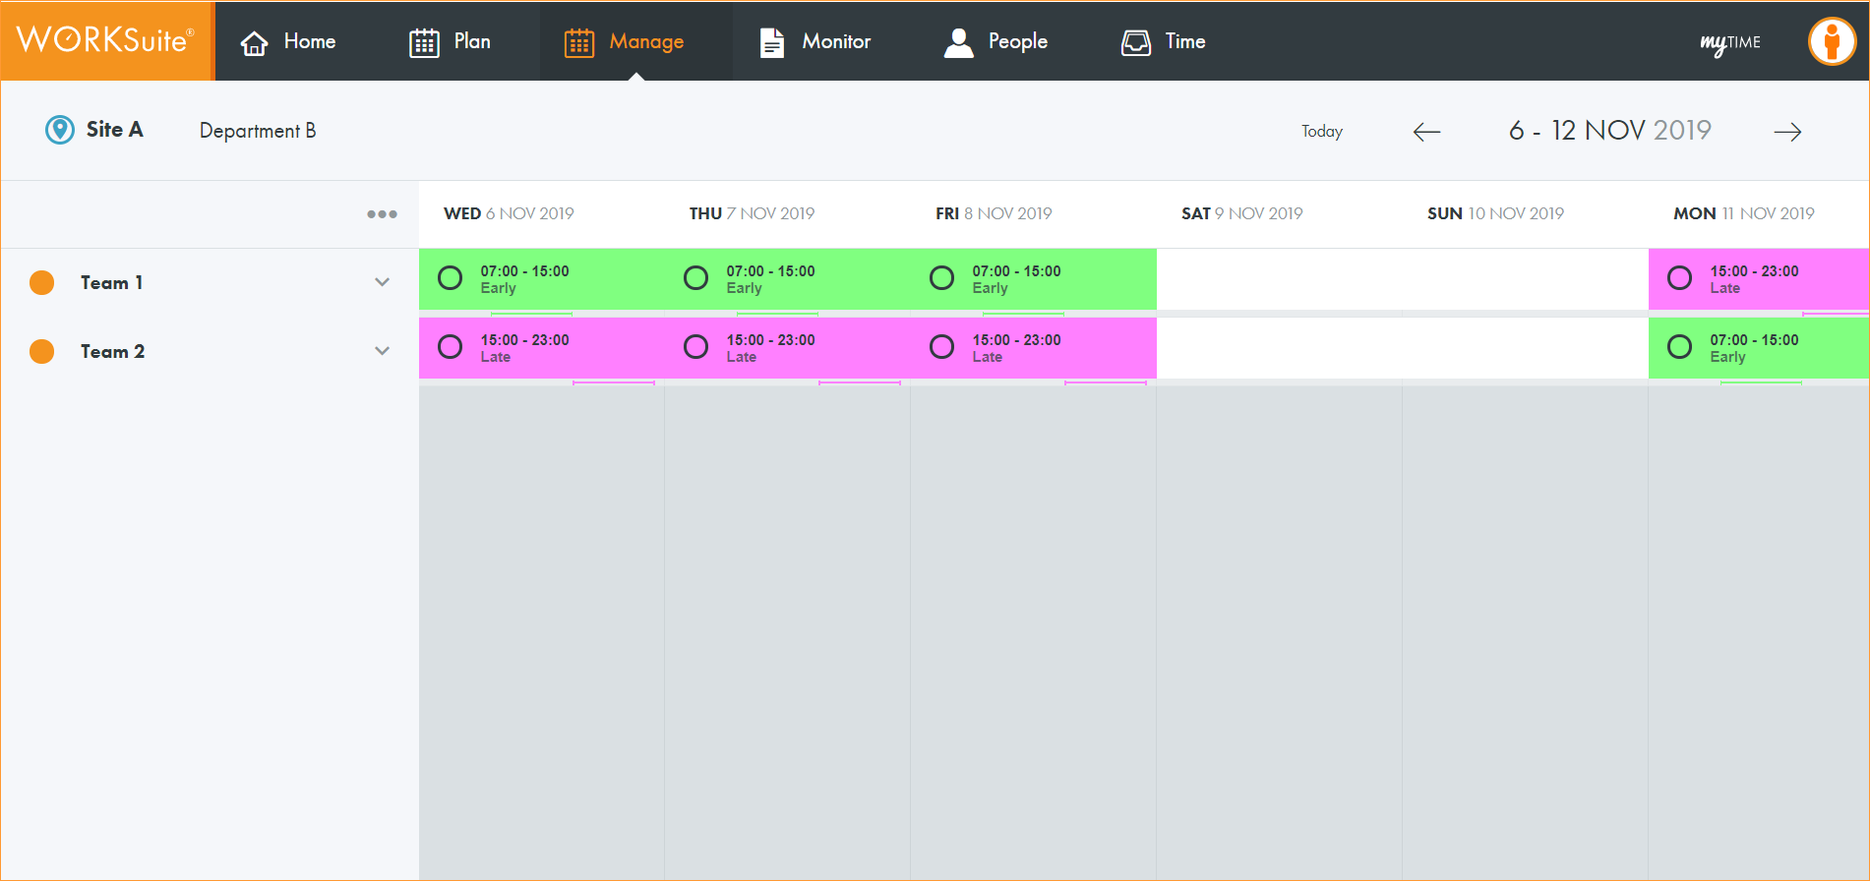Open the user profile avatar icon
This screenshot has height=881, width=1870.
pyautogui.click(x=1831, y=41)
